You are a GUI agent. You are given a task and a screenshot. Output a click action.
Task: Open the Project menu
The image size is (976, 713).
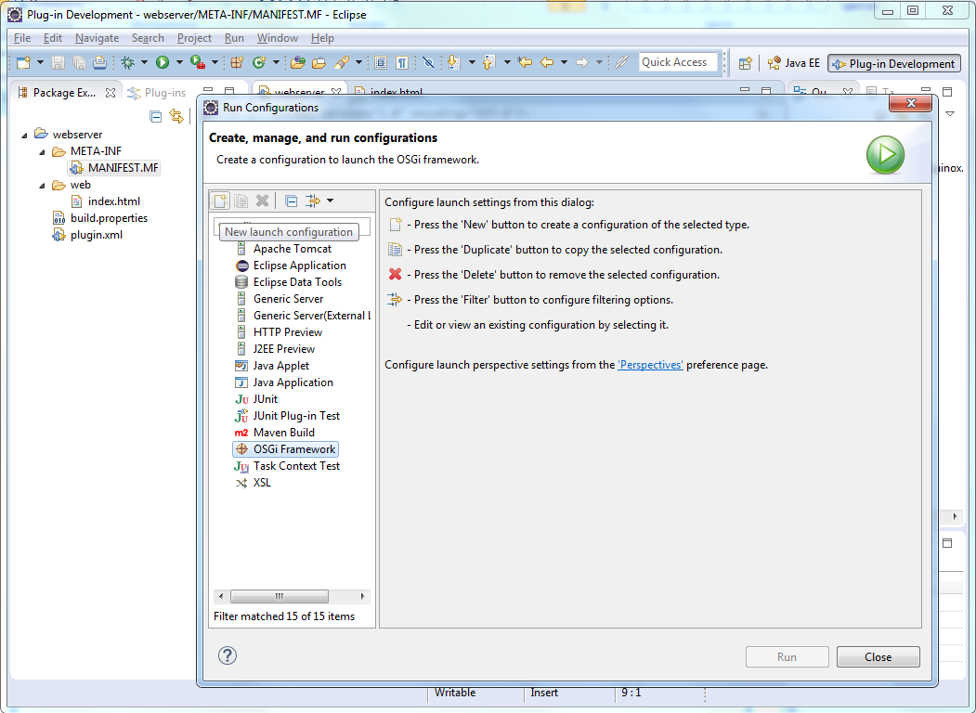pos(194,38)
